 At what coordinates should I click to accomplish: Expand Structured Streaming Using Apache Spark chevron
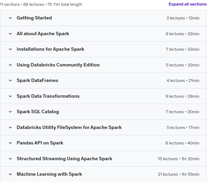tap(10, 159)
